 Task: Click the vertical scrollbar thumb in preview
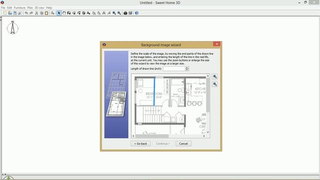pyautogui.click(x=208, y=95)
